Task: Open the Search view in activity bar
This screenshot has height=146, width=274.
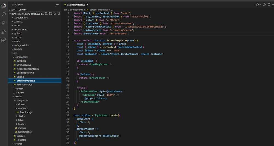Action: point(4,14)
